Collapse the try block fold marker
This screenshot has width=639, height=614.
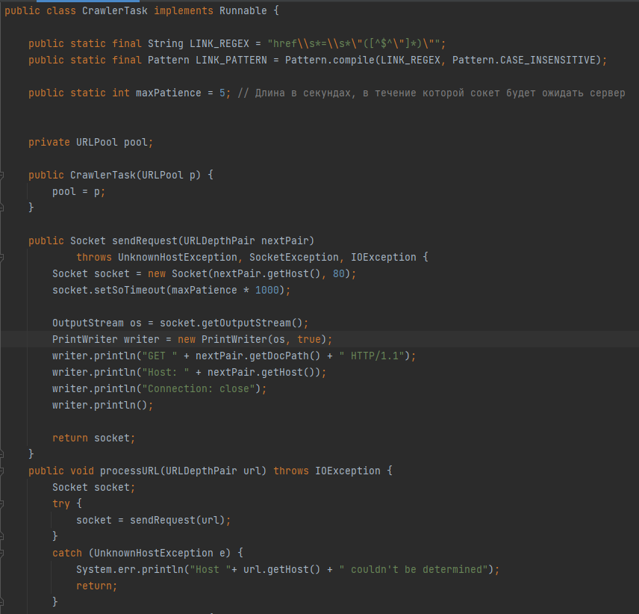click(x=1, y=504)
